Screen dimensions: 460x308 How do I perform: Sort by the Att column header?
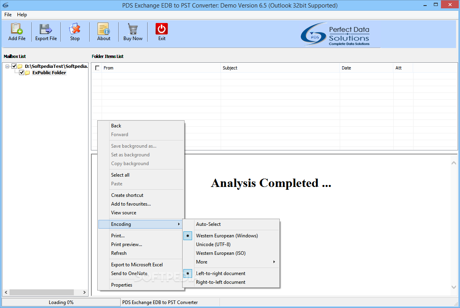pyautogui.click(x=403, y=68)
